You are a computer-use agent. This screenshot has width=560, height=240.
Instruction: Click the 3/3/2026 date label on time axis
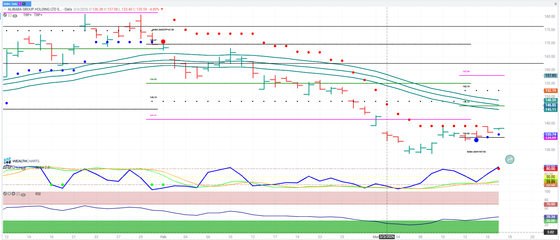[x=387, y=237]
